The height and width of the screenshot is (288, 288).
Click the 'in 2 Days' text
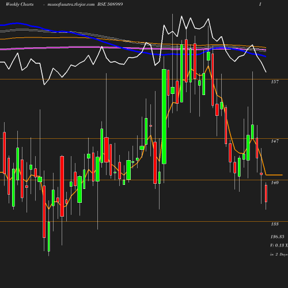coord(279,255)
